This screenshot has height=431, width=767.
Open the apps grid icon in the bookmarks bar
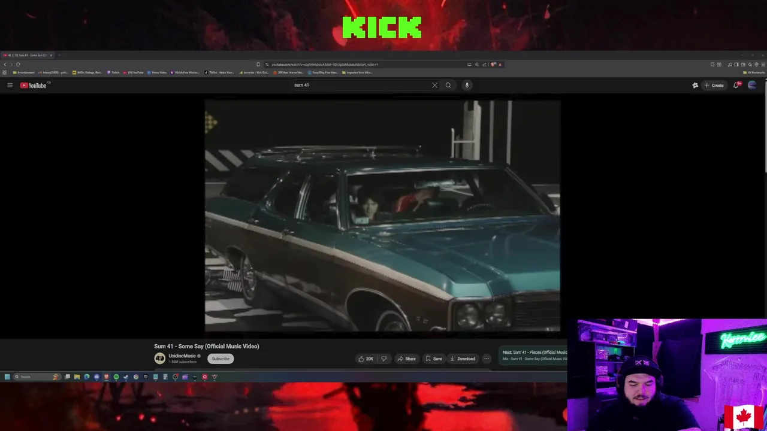click(x=4, y=72)
